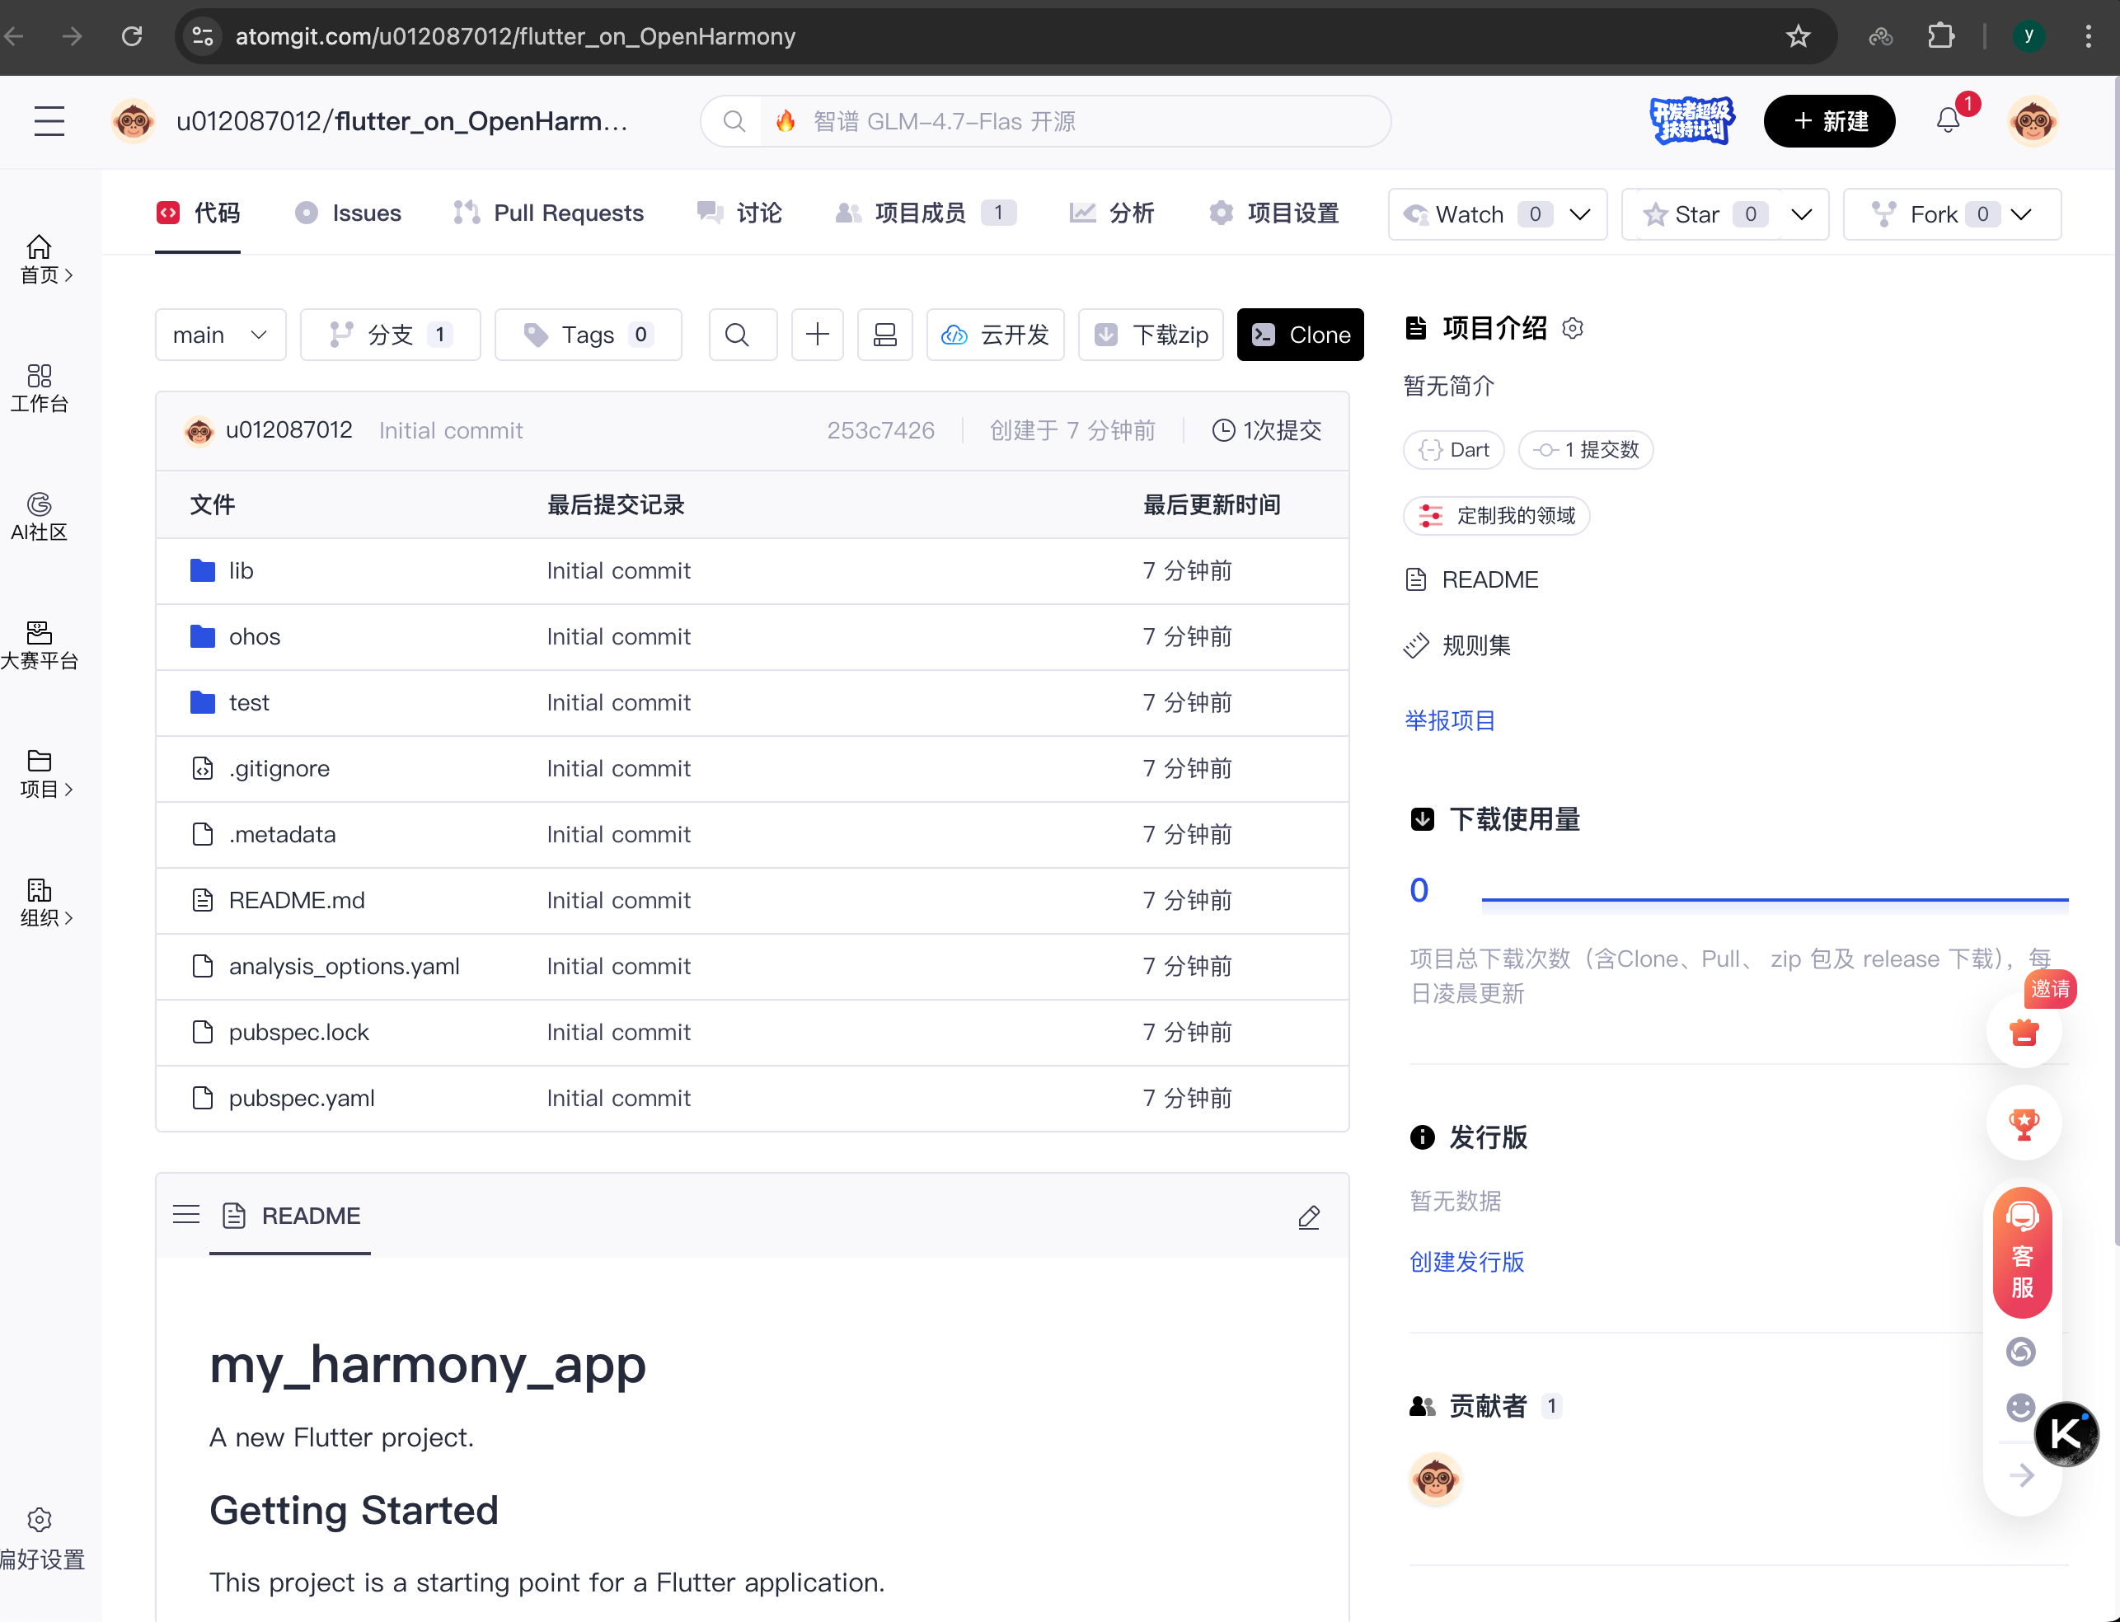Click the search icon in file toolbar
The height and width of the screenshot is (1622, 2120).
pos(738,335)
